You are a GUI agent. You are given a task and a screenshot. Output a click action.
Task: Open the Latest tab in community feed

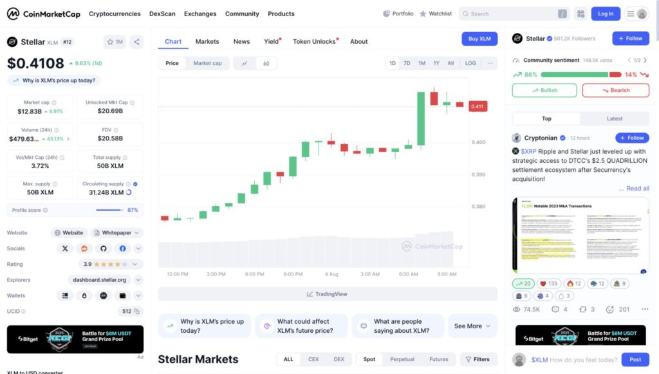click(615, 118)
